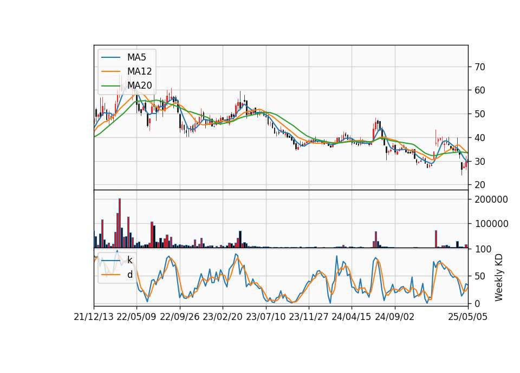Click the 20 price axis tick
This screenshot has width=520, height=373.
pyautogui.click(x=480, y=185)
